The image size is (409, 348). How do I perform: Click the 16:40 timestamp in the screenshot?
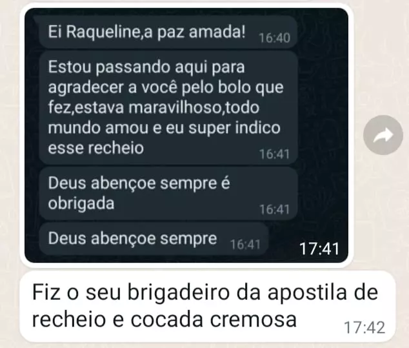pos(274,38)
